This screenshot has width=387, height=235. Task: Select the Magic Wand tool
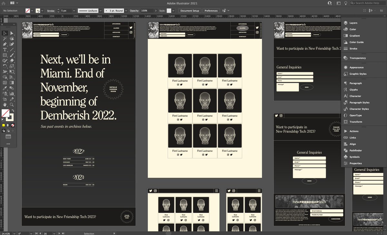pos(5,39)
